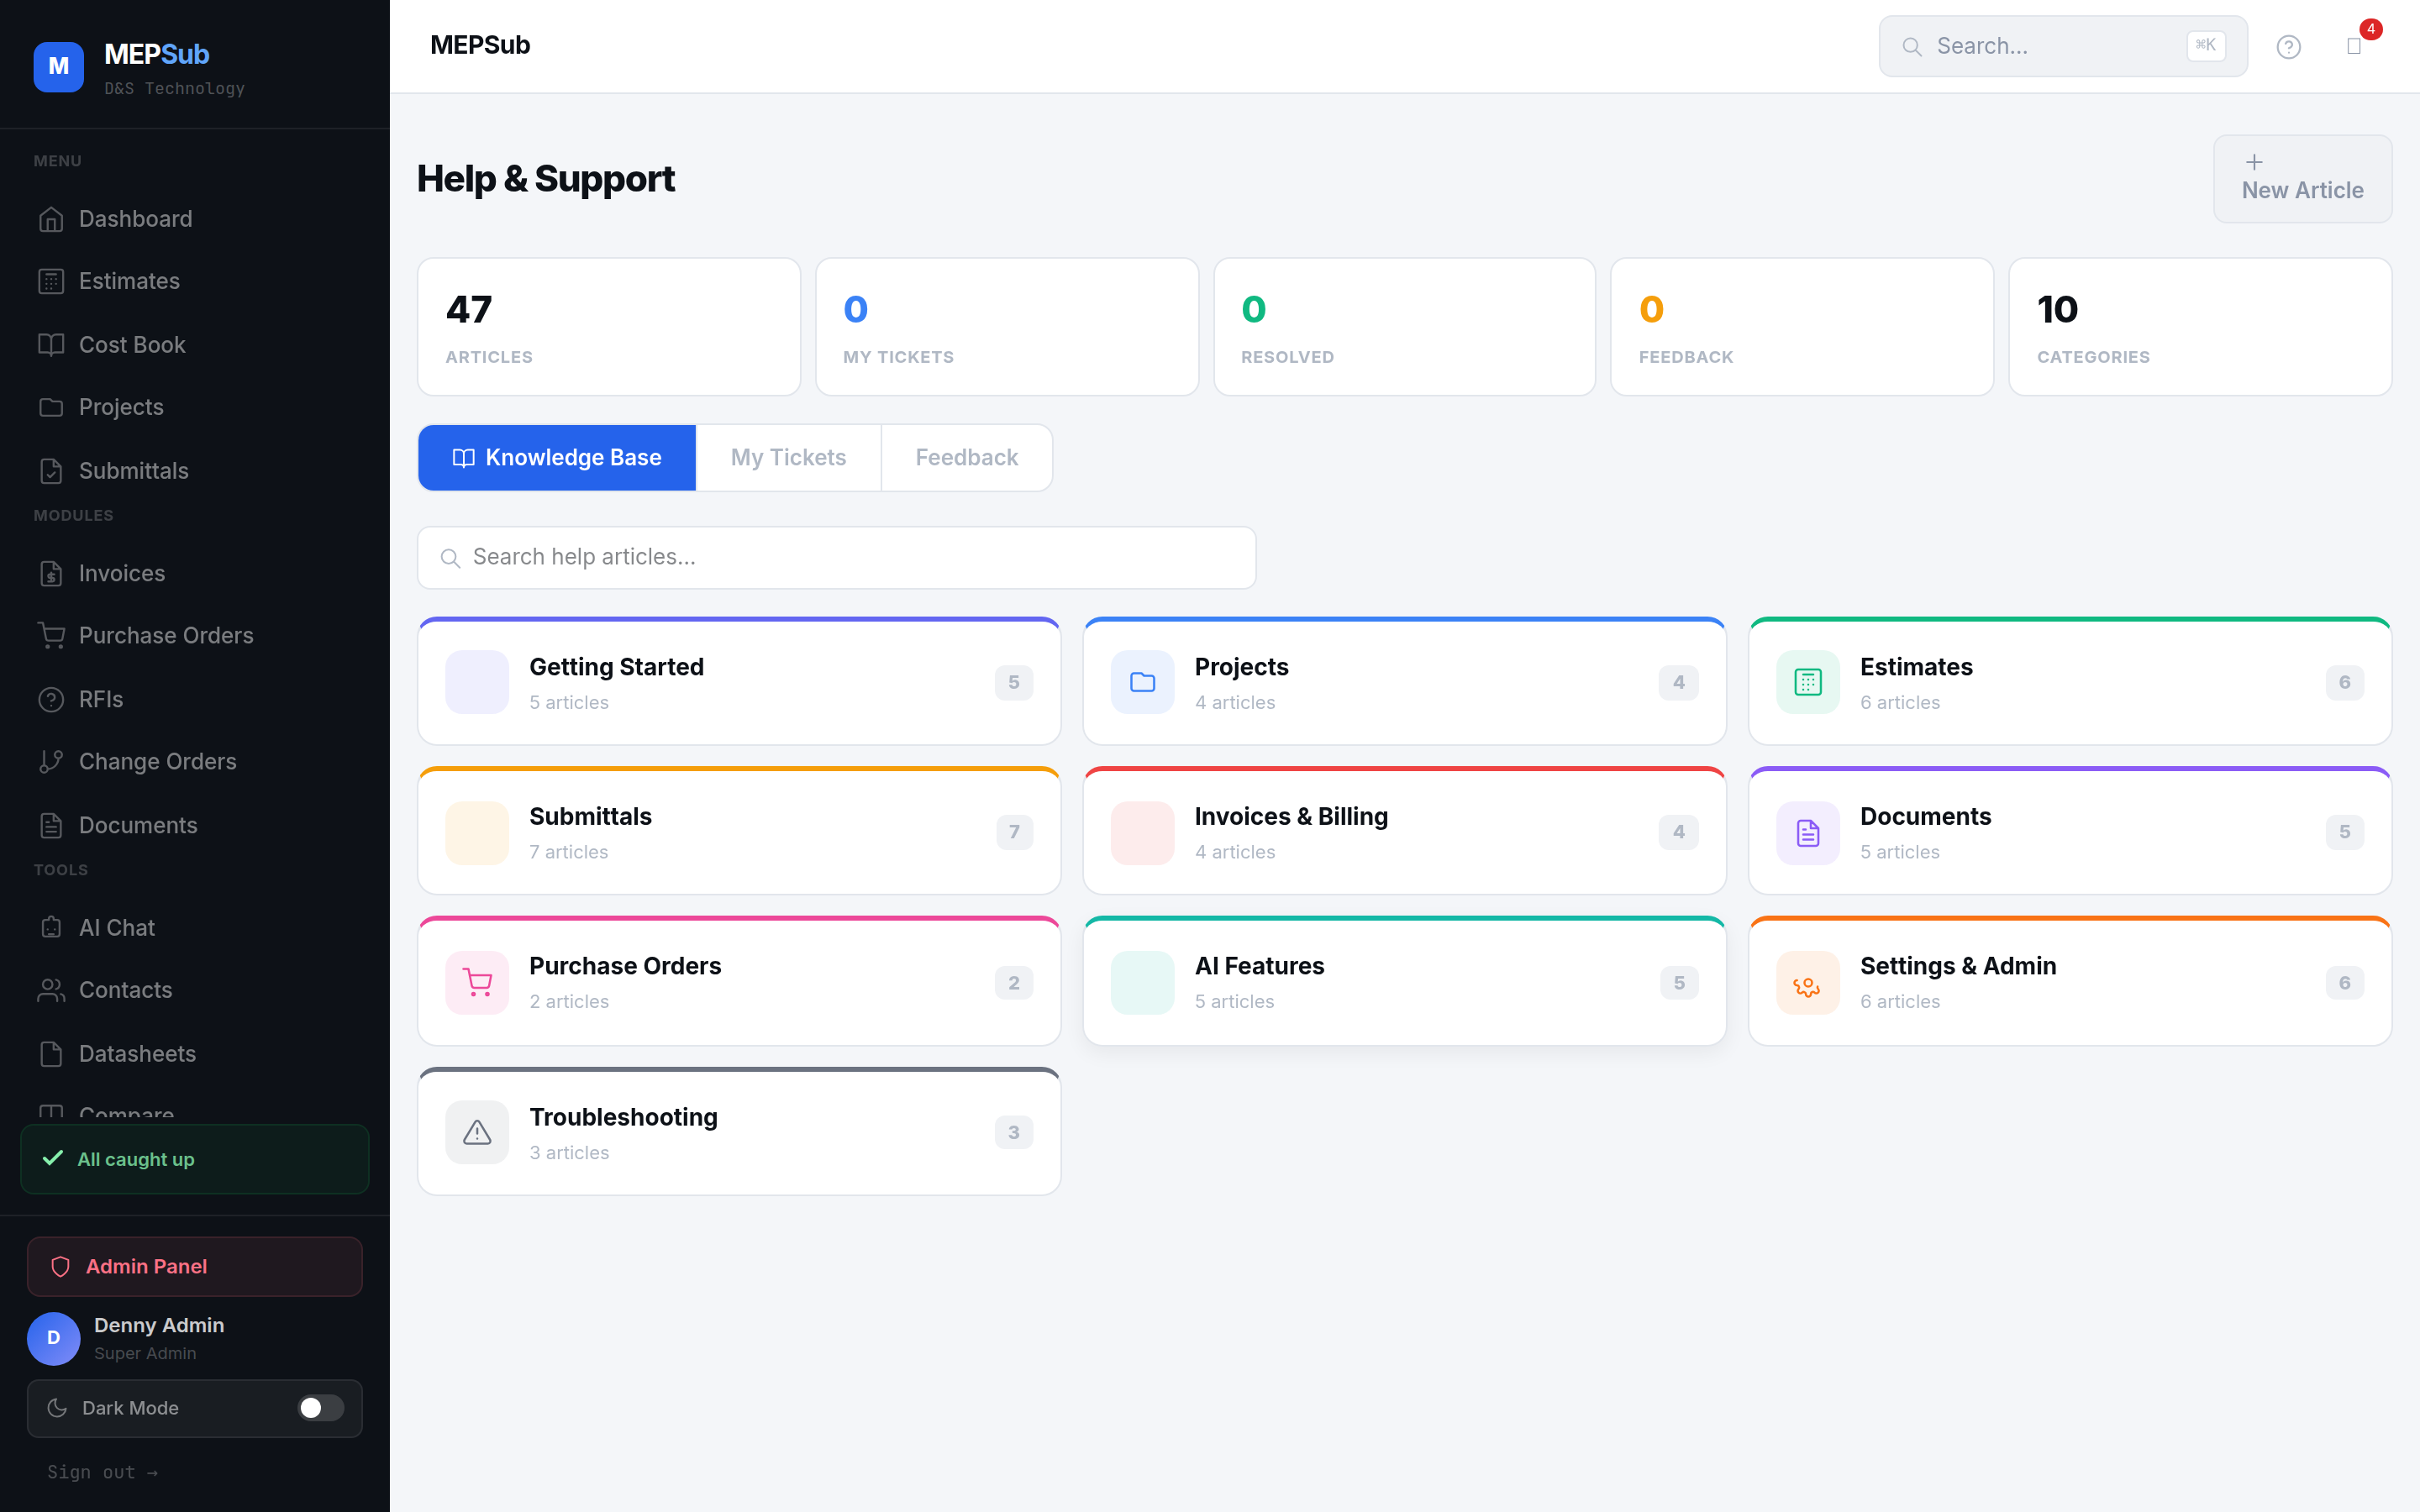This screenshot has width=2420, height=1512.
Task: Click the Denny Admin avatar
Action: click(x=53, y=1338)
